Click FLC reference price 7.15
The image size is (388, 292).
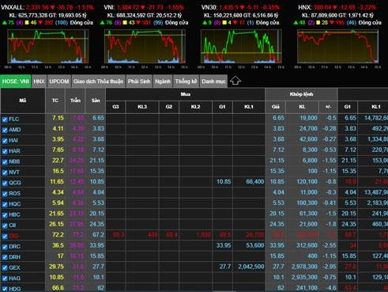(x=58, y=118)
